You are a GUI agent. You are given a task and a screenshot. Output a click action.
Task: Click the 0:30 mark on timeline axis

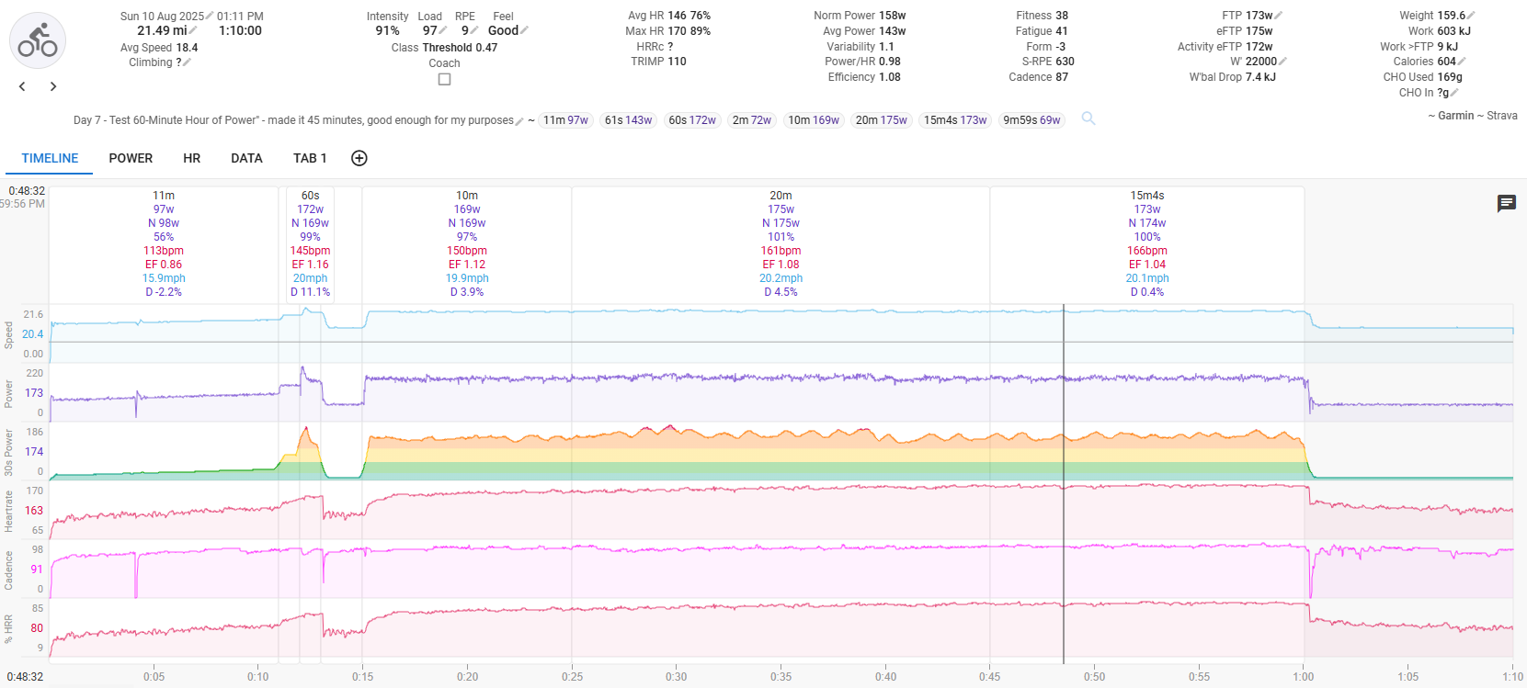(x=677, y=676)
